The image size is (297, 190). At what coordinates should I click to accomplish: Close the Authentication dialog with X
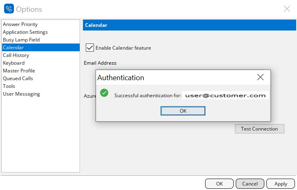[x=261, y=77]
